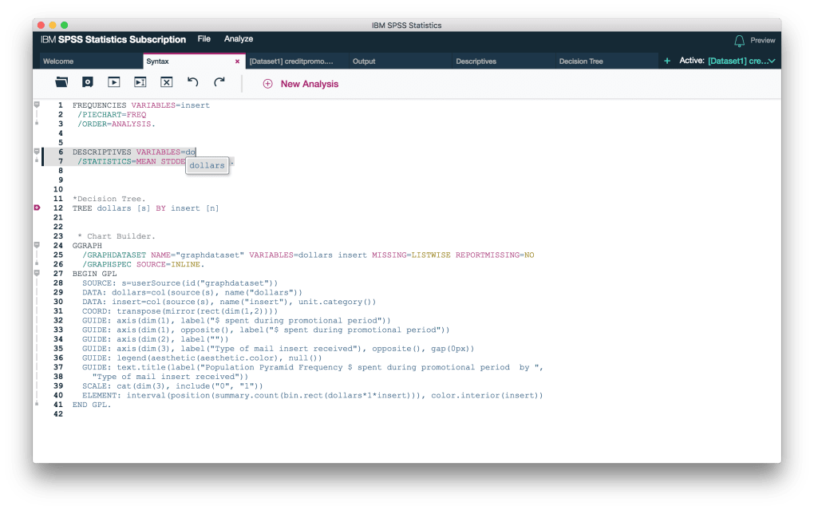Click the Preview label in the header
Image resolution: width=814 pixels, height=510 pixels.
tap(763, 41)
